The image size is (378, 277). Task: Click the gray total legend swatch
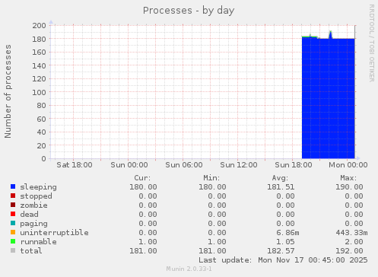[13, 250]
